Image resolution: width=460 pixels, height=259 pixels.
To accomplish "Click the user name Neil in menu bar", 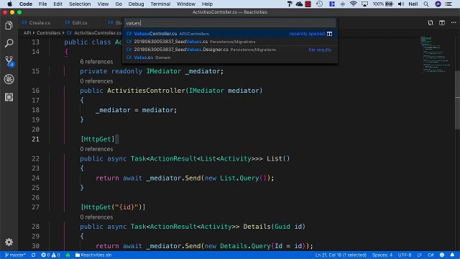I will pyautogui.click(x=413, y=4).
